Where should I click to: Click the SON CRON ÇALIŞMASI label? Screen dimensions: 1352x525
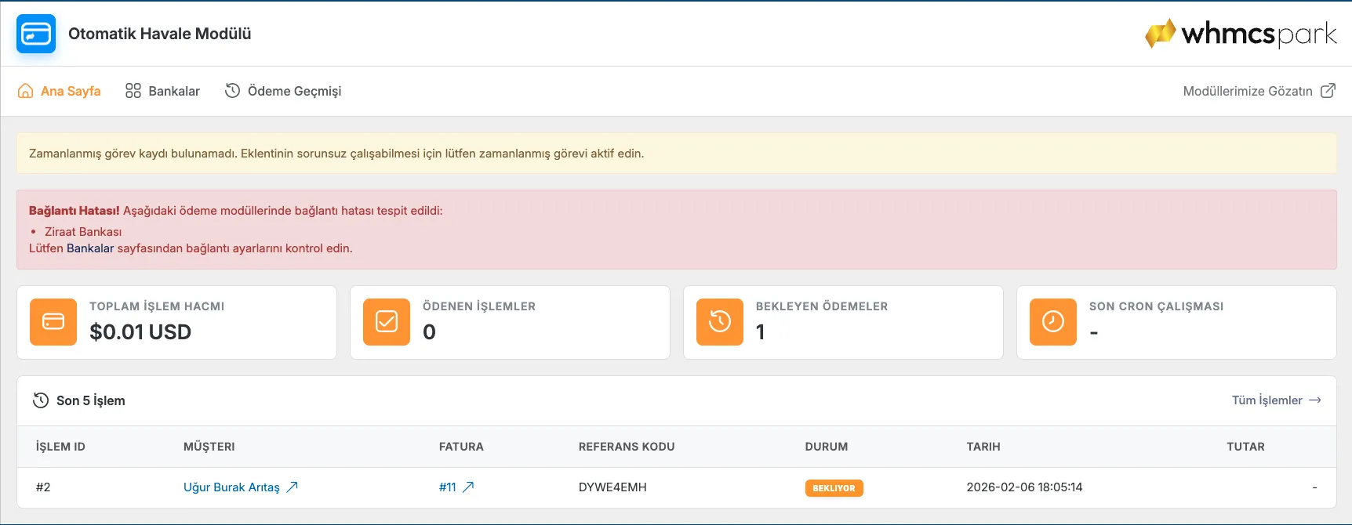[1156, 306]
